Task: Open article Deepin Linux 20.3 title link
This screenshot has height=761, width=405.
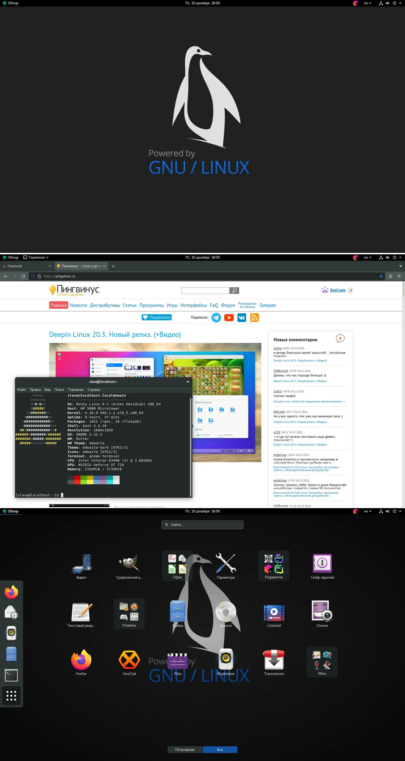Action: pyautogui.click(x=115, y=334)
